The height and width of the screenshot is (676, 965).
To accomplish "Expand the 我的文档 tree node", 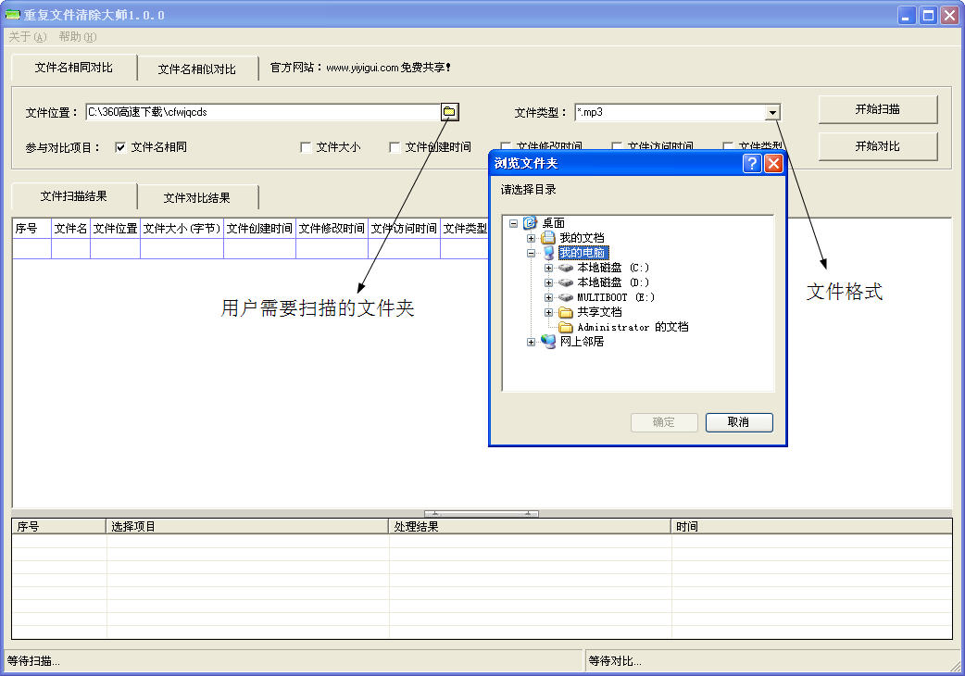I will 531,238.
